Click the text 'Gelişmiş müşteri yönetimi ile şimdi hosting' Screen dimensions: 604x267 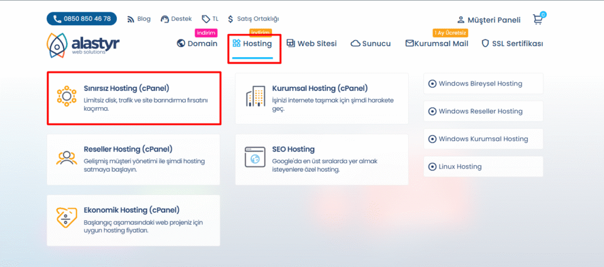click(144, 161)
